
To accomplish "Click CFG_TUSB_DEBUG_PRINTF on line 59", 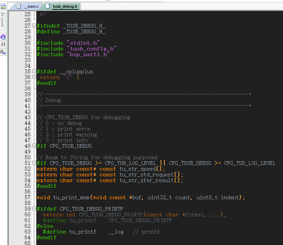I will (x=91, y=209).
